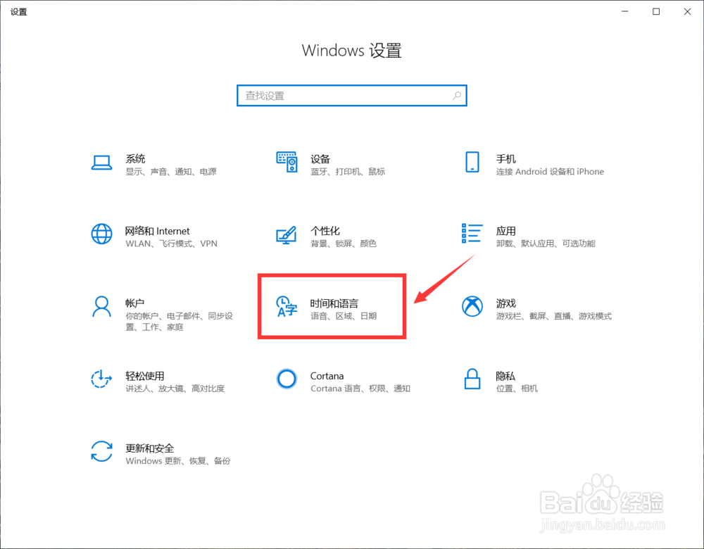Open 轻松使用 settings via the dial icon
Screen dimensions: 704x549
pos(102,379)
